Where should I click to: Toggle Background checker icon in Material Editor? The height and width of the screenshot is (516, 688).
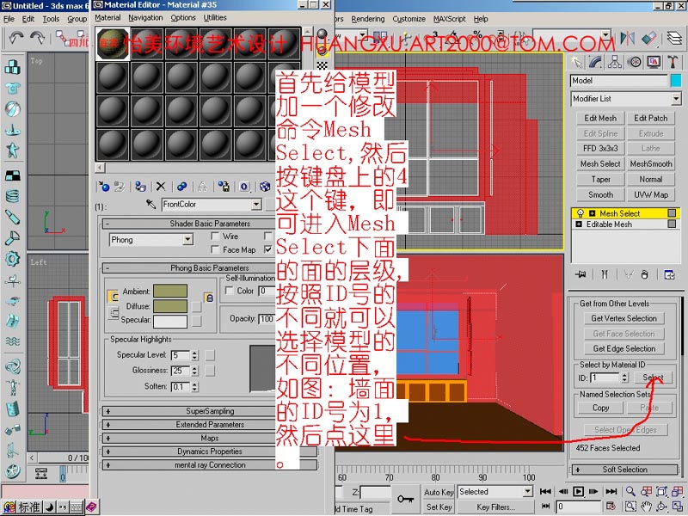[x=322, y=65]
